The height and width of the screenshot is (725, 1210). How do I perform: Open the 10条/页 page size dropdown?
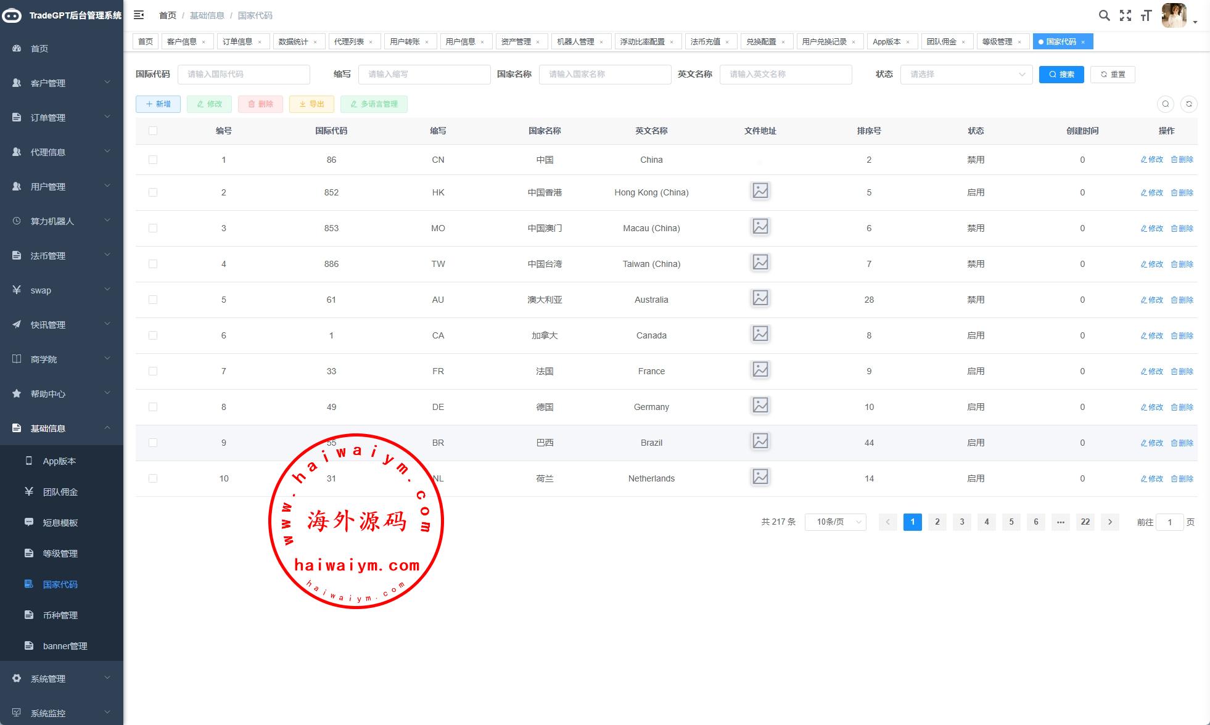[x=835, y=522]
